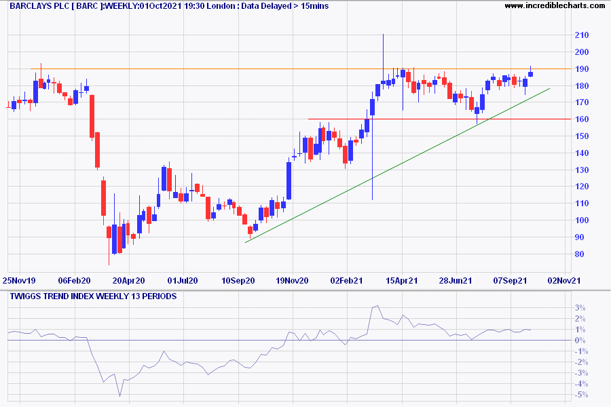Viewport: 611px width, 407px height.
Task: Click the 25Nov19 date label
Action: point(19,280)
